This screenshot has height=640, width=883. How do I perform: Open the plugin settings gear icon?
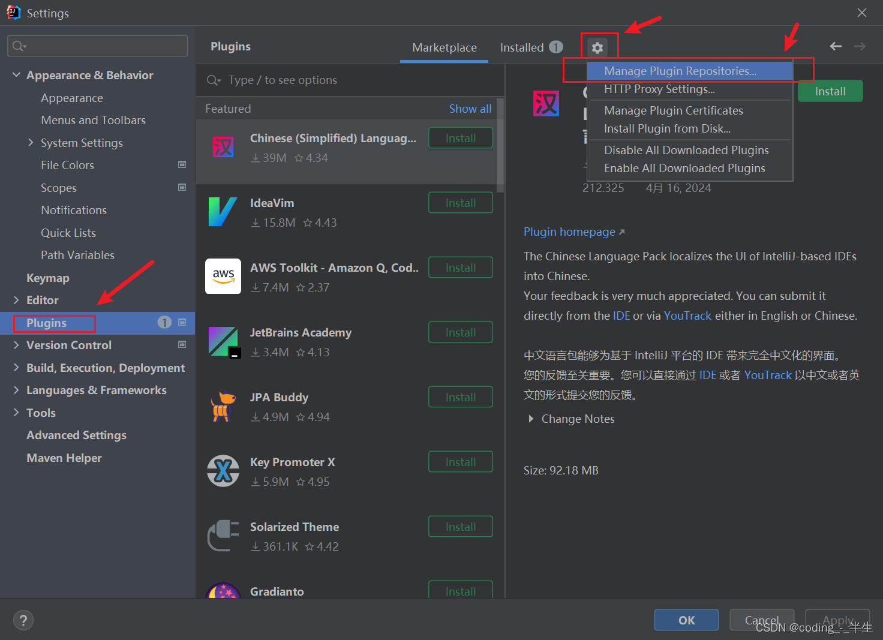pos(597,47)
